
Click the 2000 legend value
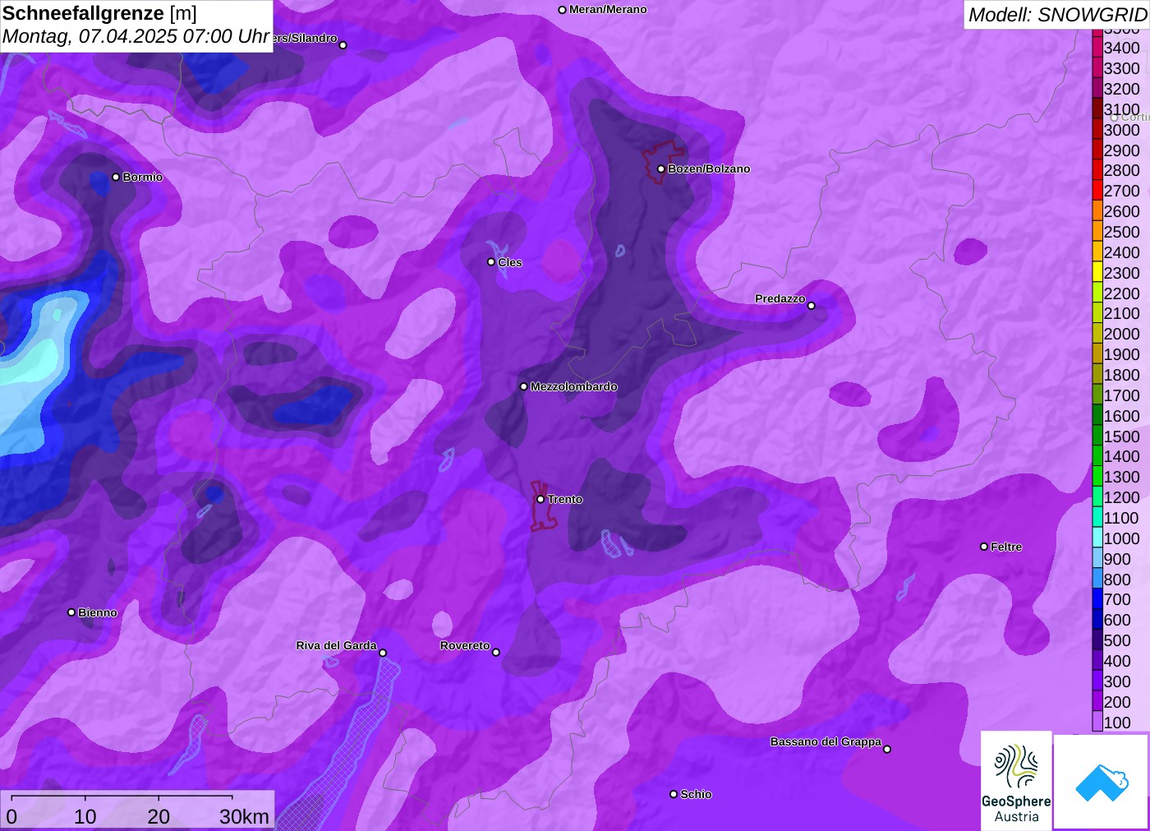(x=1121, y=334)
